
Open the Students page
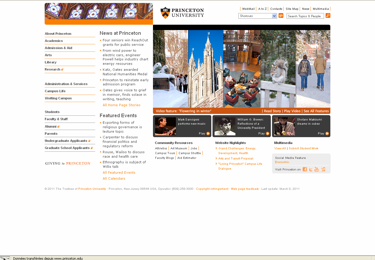click(x=52, y=112)
